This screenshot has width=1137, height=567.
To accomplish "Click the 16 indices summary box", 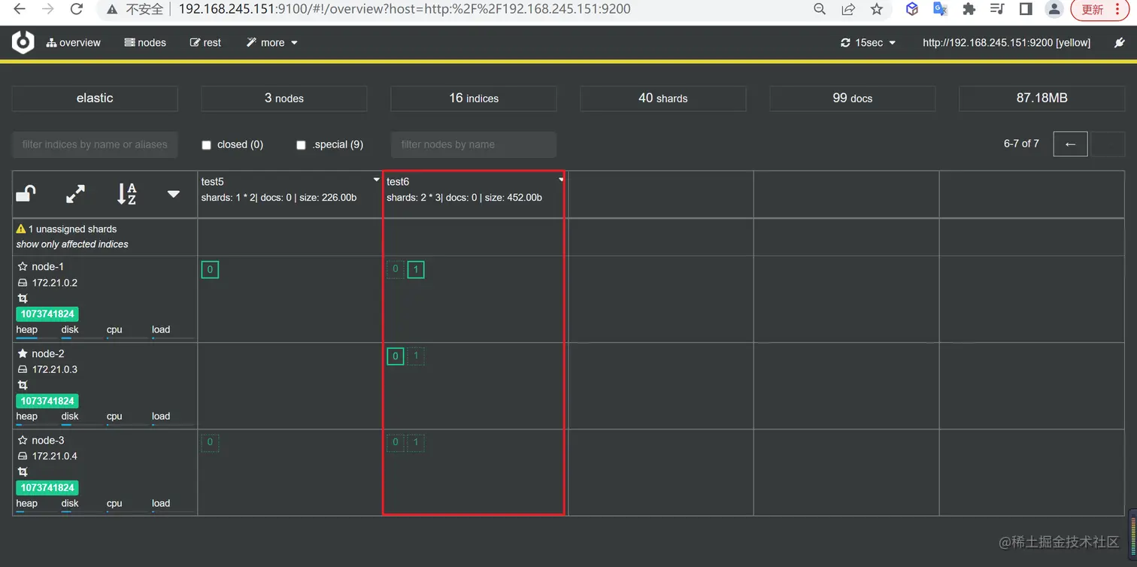I will (474, 99).
